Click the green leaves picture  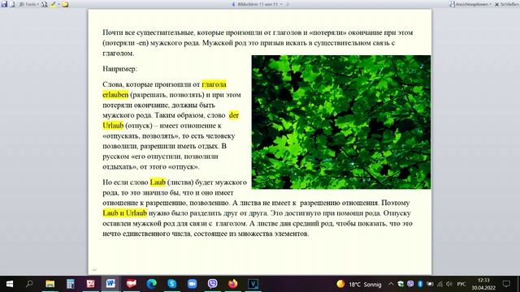(341, 122)
